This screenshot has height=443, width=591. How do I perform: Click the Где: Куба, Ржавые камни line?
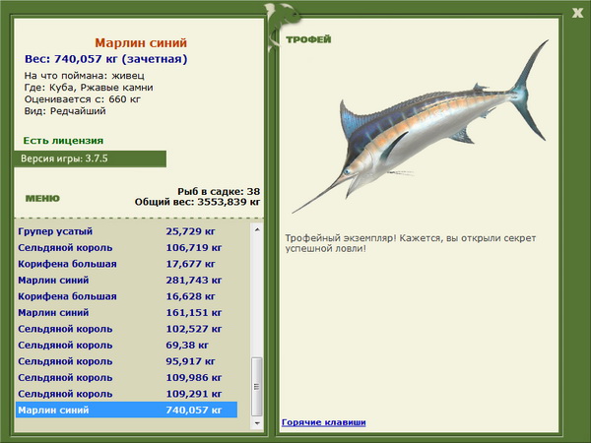89,88
